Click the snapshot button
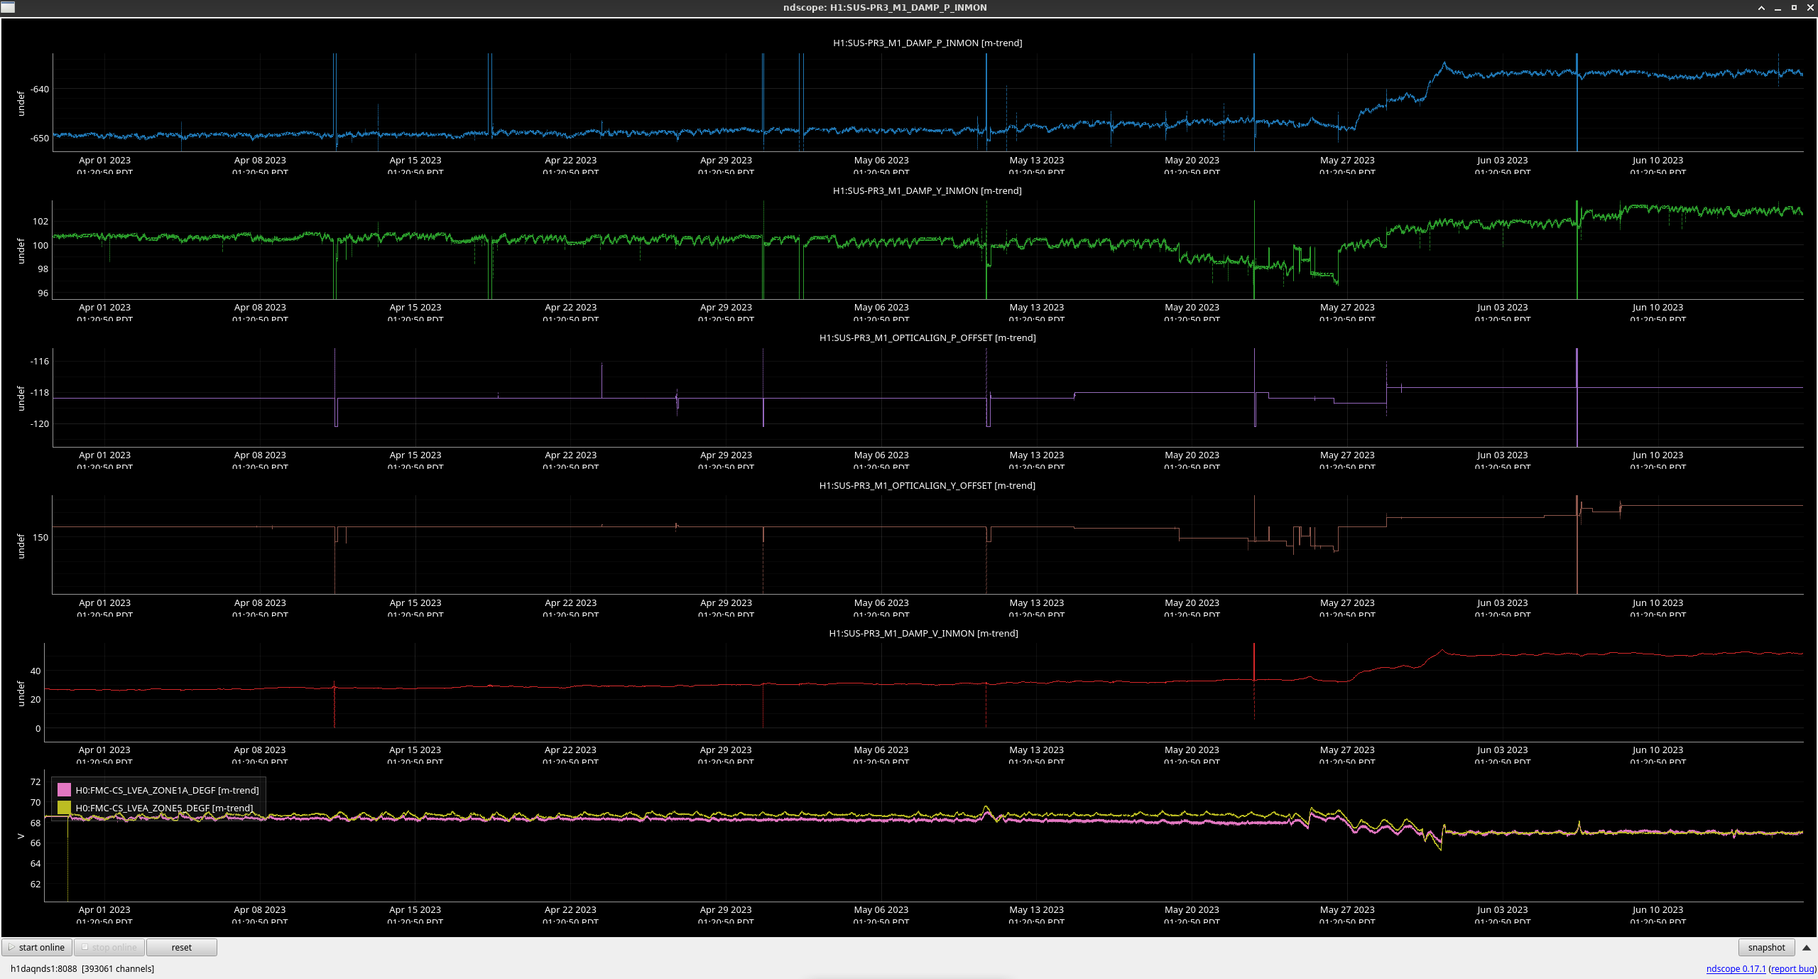Image resolution: width=1818 pixels, height=979 pixels. (x=1765, y=947)
